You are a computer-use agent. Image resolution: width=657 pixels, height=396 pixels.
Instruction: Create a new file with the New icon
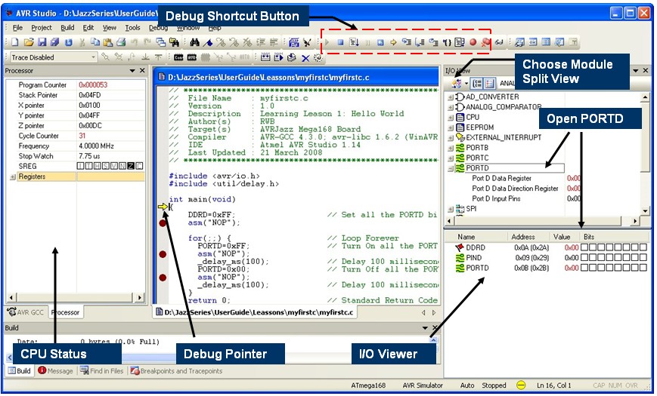point(15,42)
